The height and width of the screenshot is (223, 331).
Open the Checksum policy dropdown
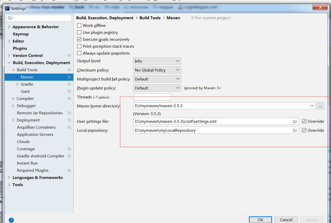click(x=157, y=70)
